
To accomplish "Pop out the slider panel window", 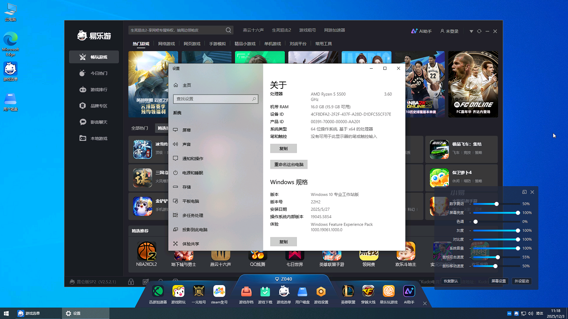I will 524,192.
